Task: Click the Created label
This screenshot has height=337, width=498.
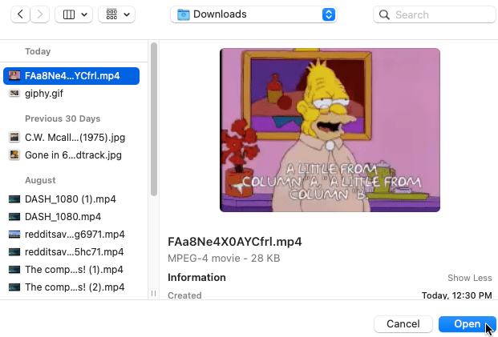Action: pos(184,295)
